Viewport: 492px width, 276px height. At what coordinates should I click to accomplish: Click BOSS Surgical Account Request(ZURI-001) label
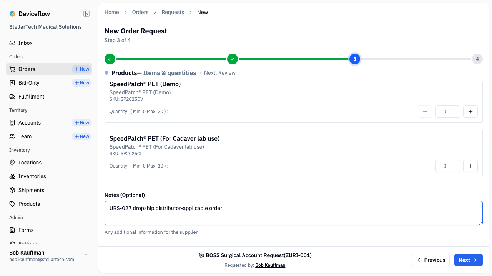click(259, 255)
